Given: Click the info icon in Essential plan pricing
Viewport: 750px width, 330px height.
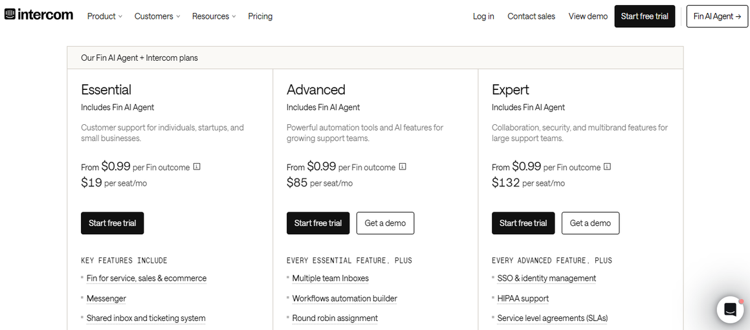Looking at the screenshot, I should [x=197, y=167].
